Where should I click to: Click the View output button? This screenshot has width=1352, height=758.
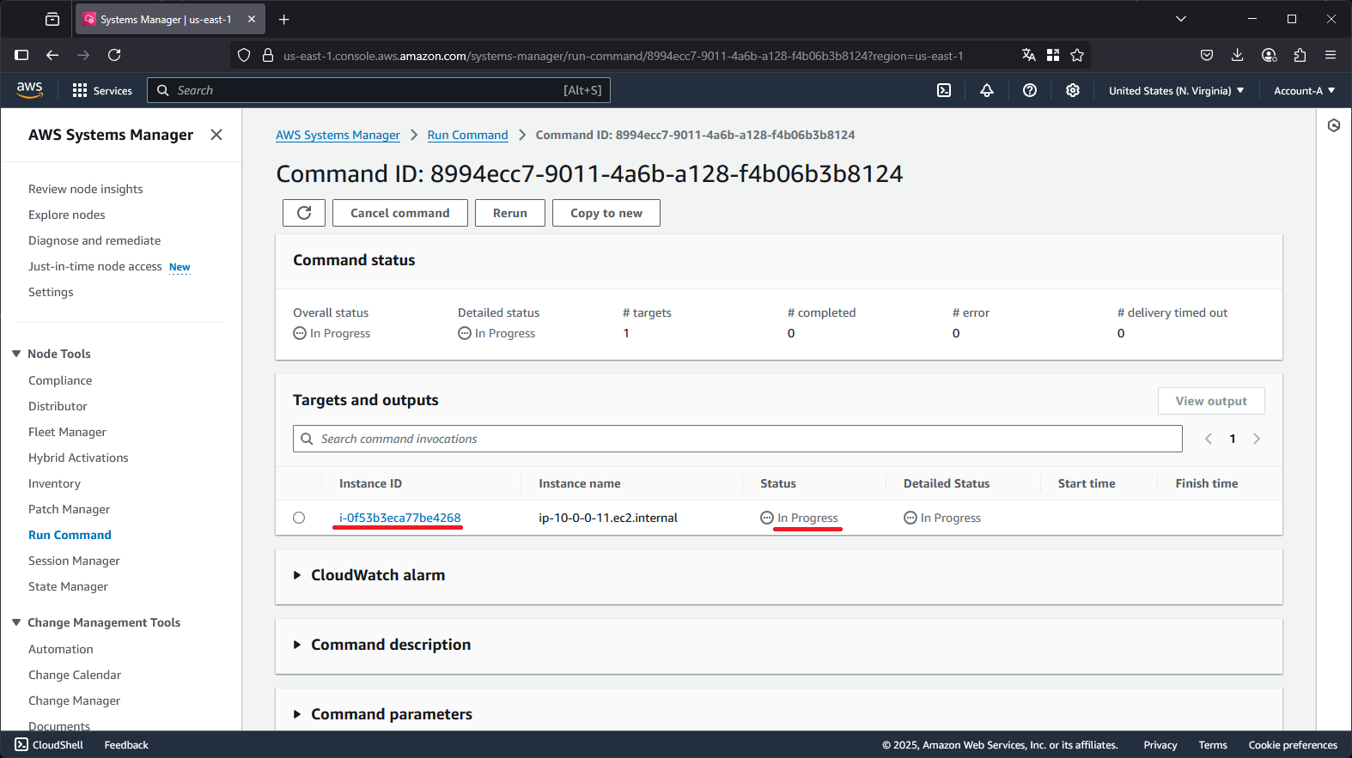(1211, 401)
